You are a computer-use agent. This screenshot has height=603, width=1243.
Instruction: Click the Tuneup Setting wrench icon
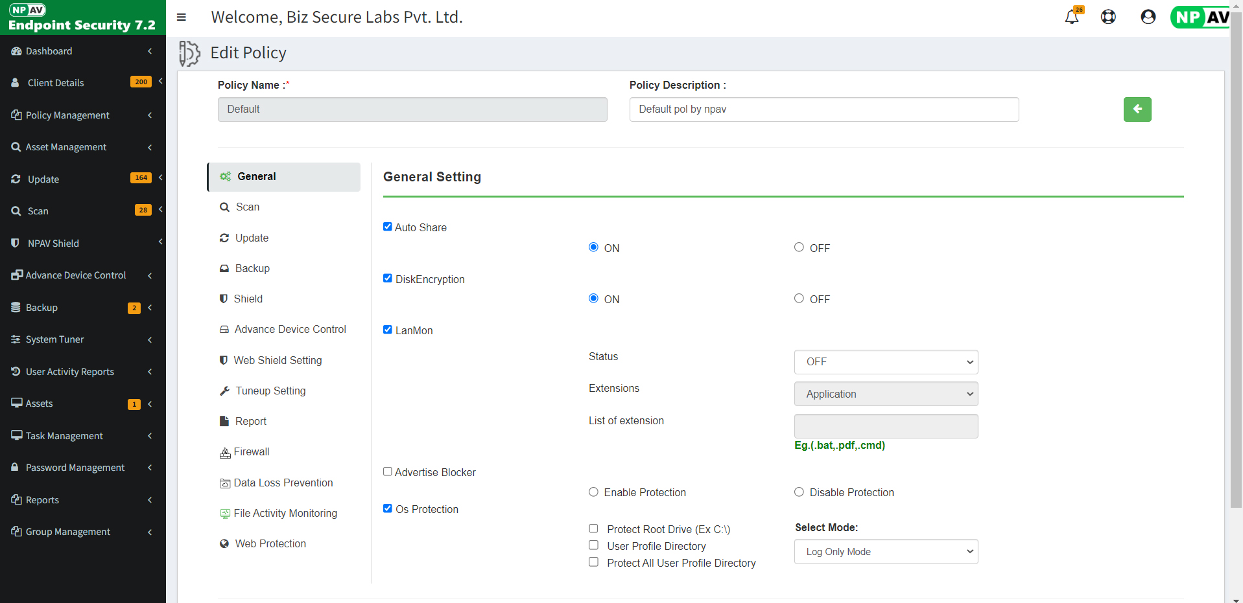(224, 391)
